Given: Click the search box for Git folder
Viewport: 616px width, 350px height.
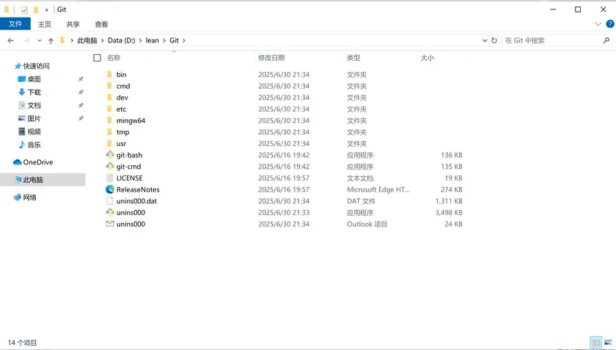Looking at the screenshot, I should [x=550, y=40].
